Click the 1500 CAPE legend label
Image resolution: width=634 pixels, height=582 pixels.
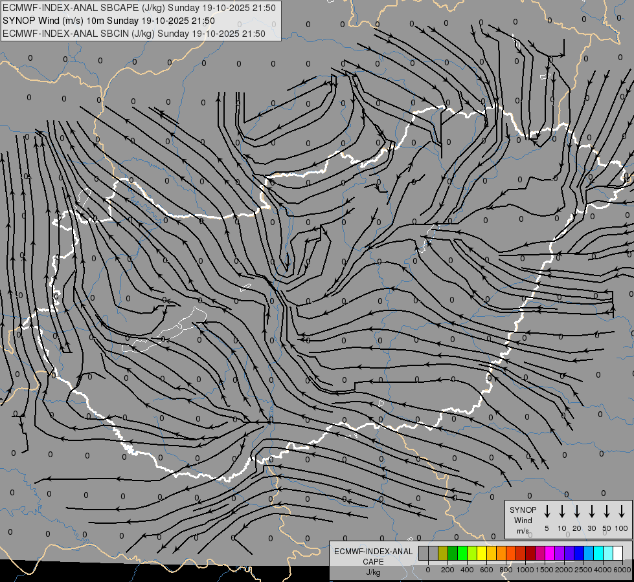545,570
